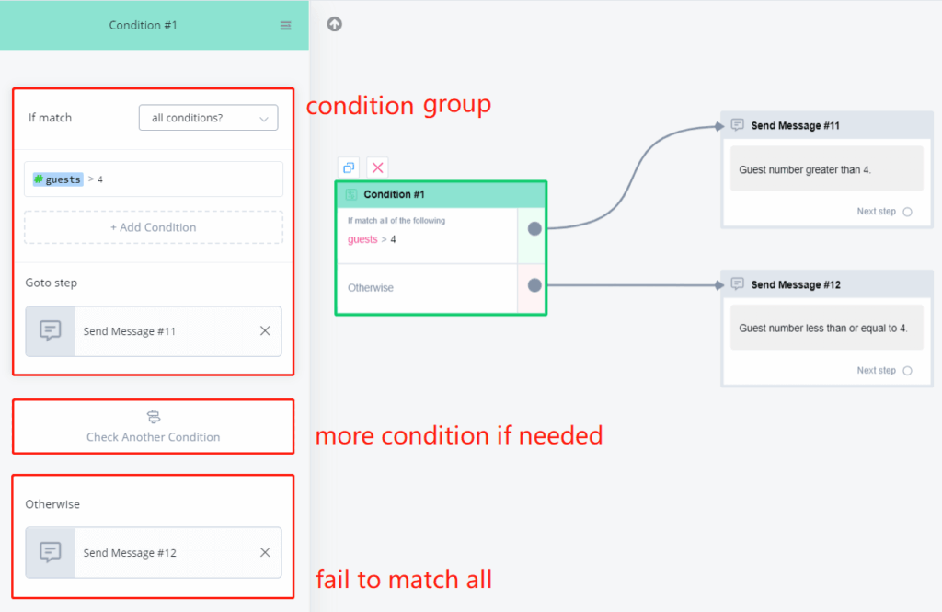Click the Otherwise output connector on the Condition node
The image size is (942, 612).
click(x=534, y=285)
